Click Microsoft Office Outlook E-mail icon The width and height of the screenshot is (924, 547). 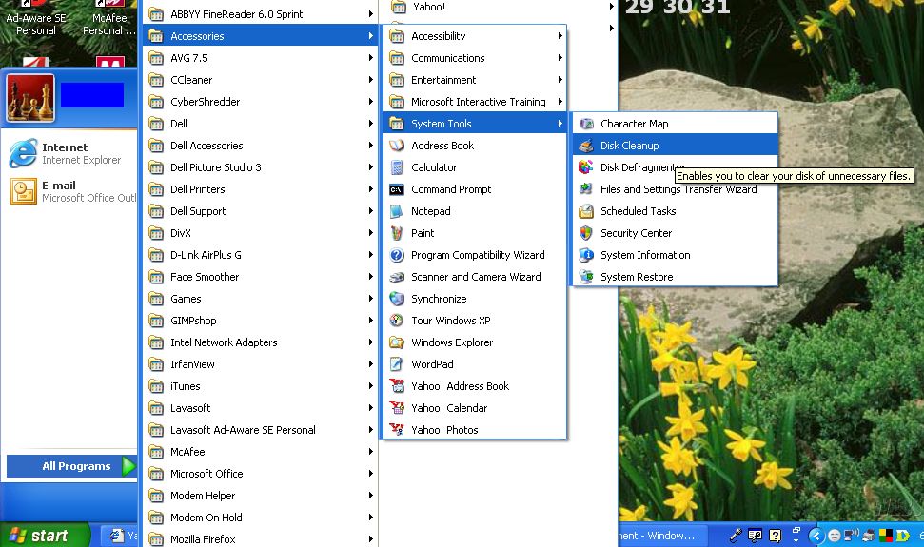[x=24, y=191]
